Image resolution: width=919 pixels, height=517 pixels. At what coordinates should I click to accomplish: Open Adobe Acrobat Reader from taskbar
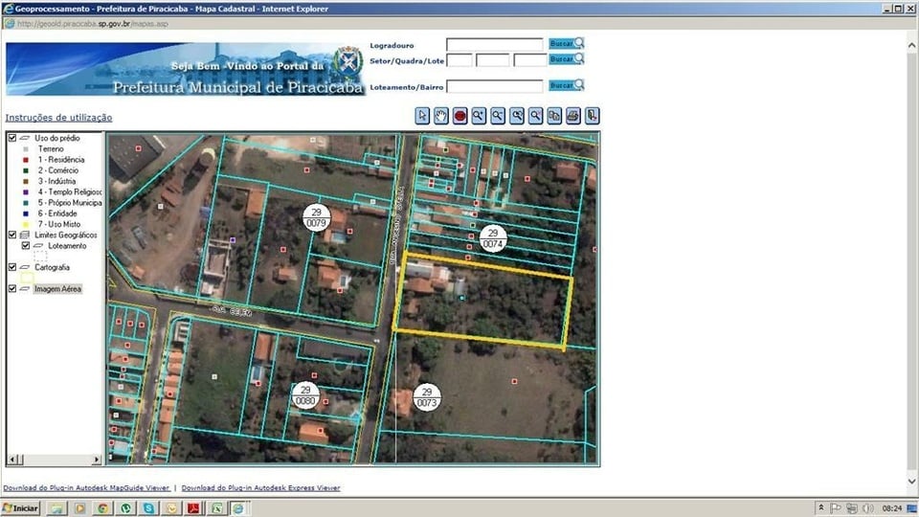point(193,508)
